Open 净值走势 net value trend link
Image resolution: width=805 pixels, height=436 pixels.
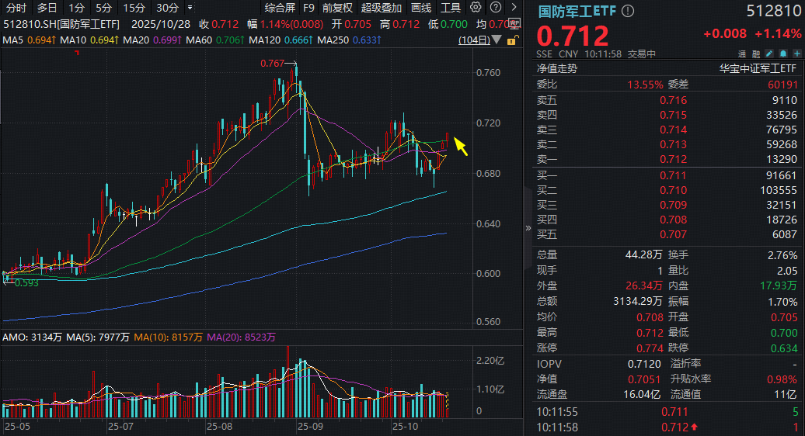[x=557, y=68]
